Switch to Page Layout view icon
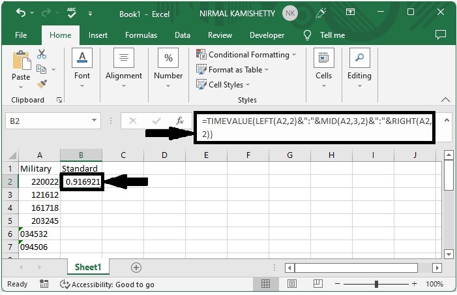Screen dimensions: 457x295 [x=292, y=284]
